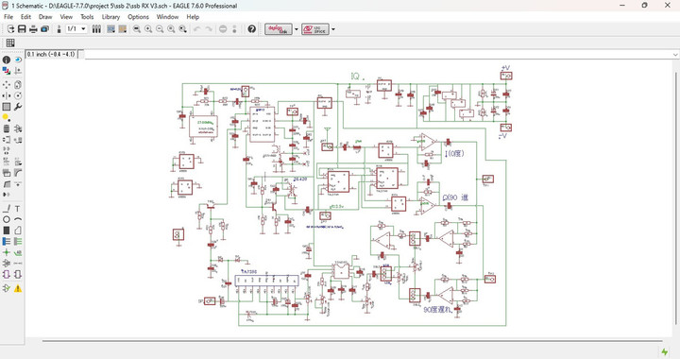Image resolution: width=680 pixels, height=359 pixels.
Task: Click the coordinate display 0.1 inch field
Action: 51,54
